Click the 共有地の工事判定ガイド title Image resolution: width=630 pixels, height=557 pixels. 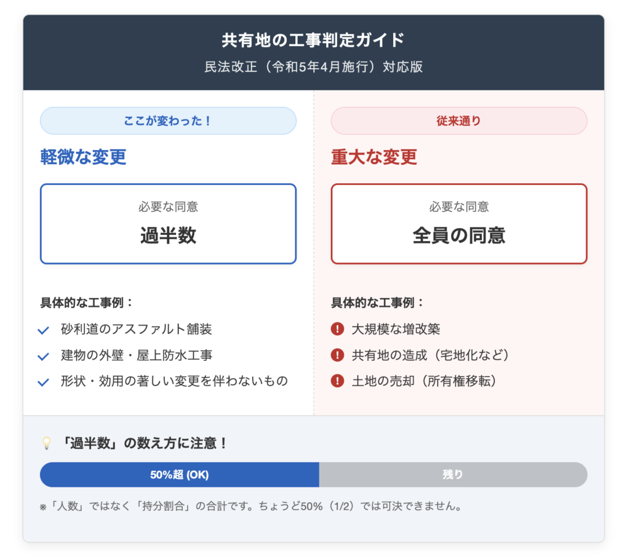(x=314, y=41)
